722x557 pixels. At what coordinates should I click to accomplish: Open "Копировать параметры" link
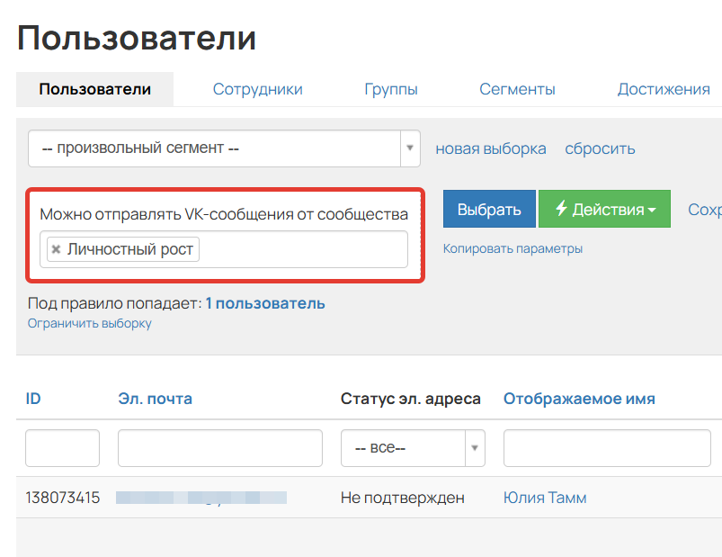(x=513, y=247)
